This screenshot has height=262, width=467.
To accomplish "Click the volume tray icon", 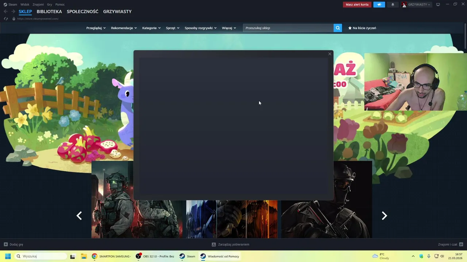I will pyautogui.click(x=442, y=256).
